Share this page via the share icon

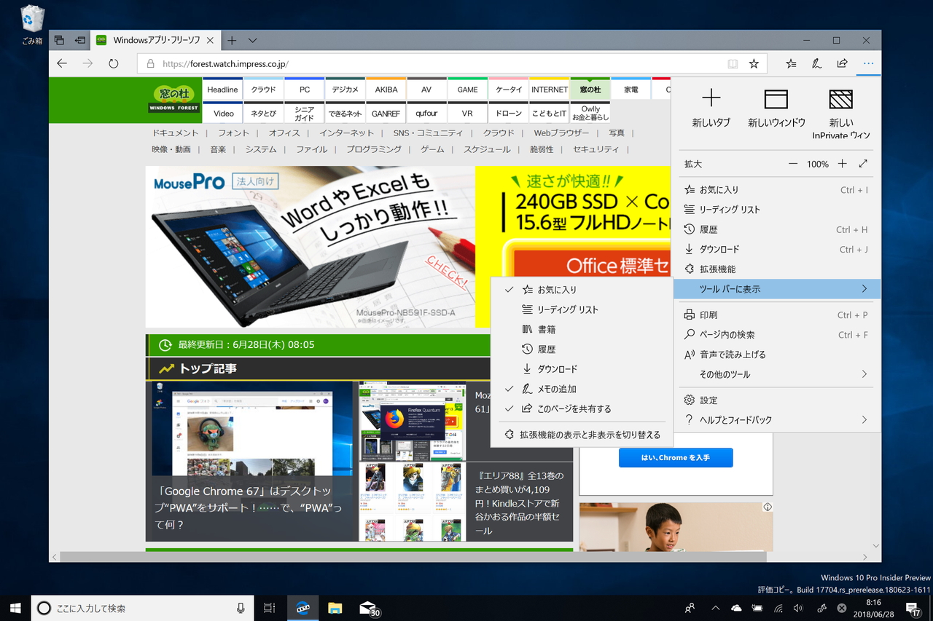(842, 63)
